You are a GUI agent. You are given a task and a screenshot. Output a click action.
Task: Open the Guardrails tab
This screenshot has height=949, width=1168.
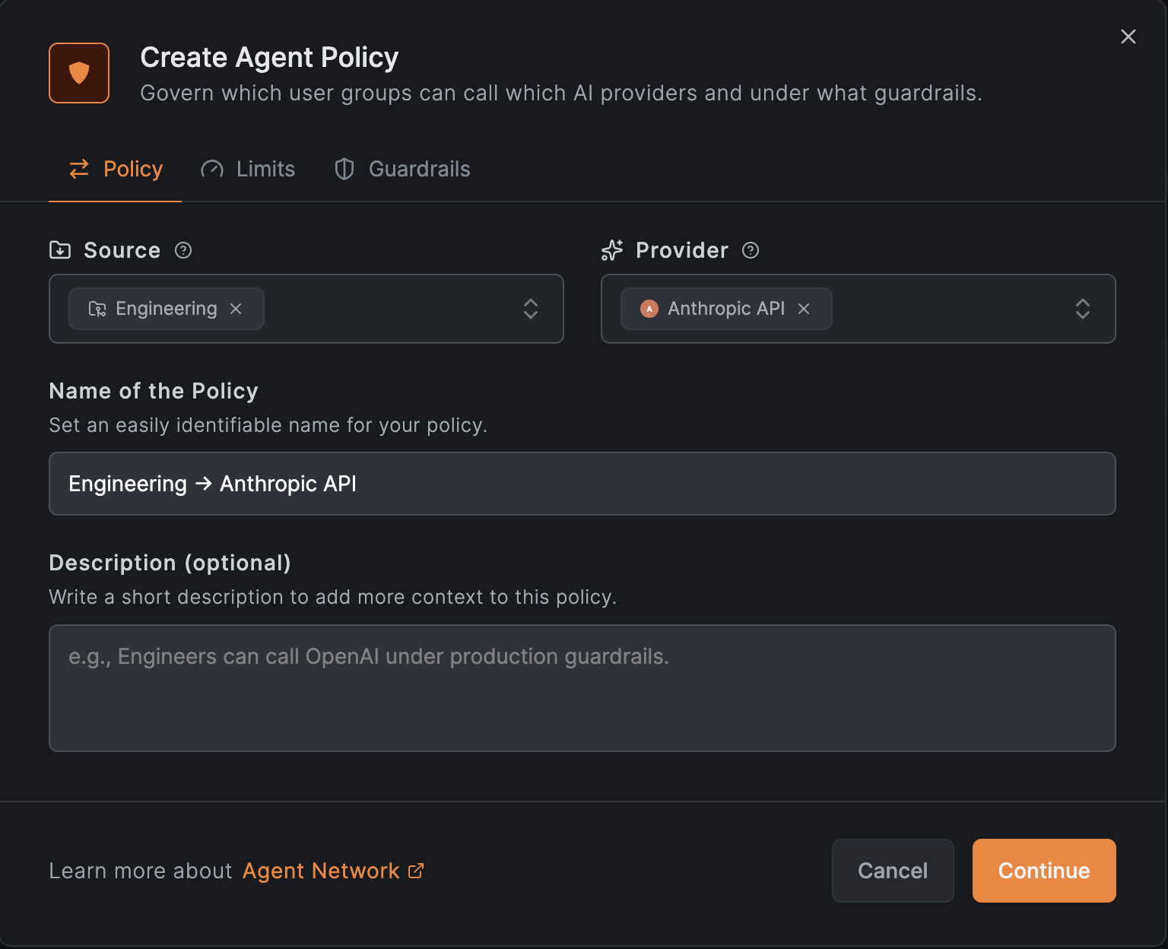click(402, 169)
